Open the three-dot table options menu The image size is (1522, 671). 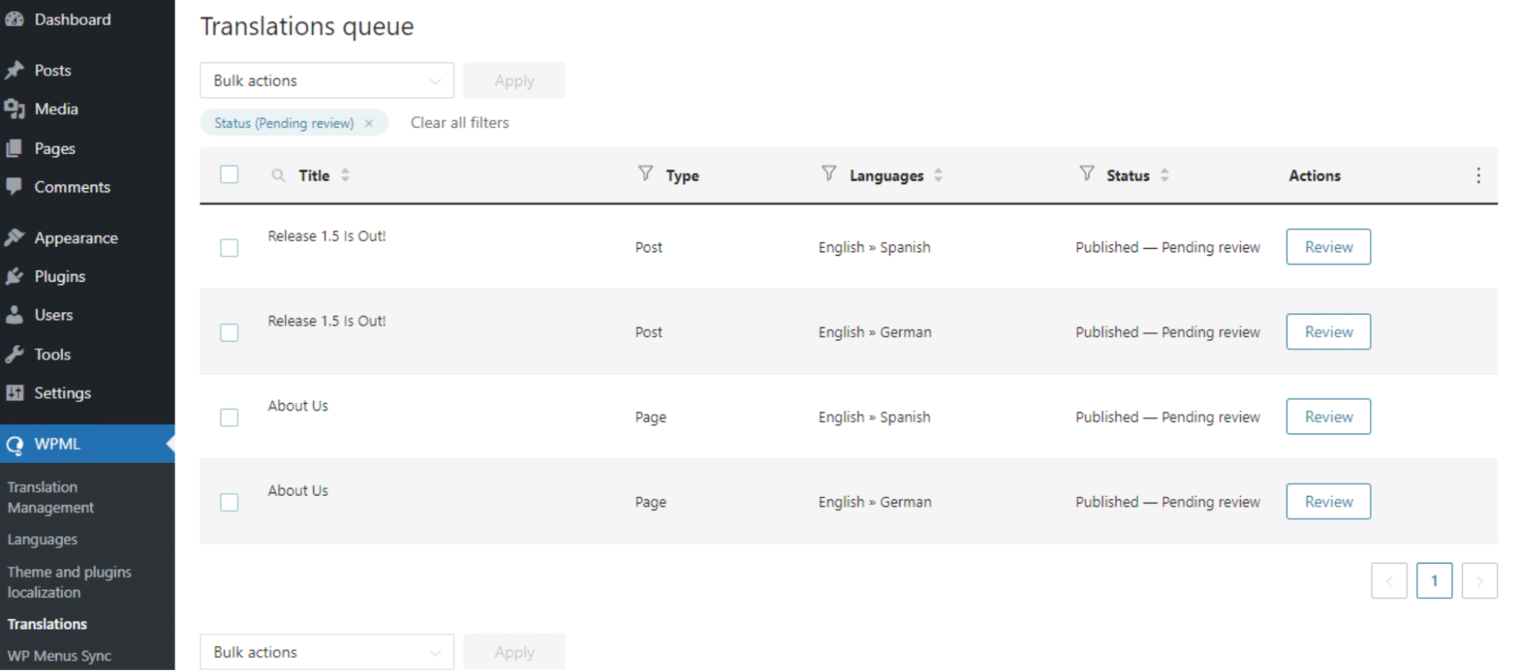click(x=1478, y=176)
